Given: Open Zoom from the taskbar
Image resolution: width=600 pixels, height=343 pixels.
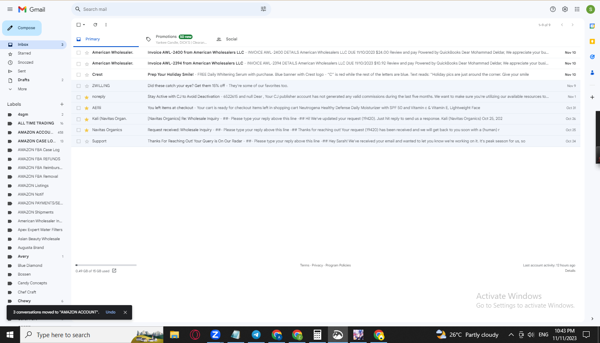Looking at the screenshot, I should tap(215, 335).
